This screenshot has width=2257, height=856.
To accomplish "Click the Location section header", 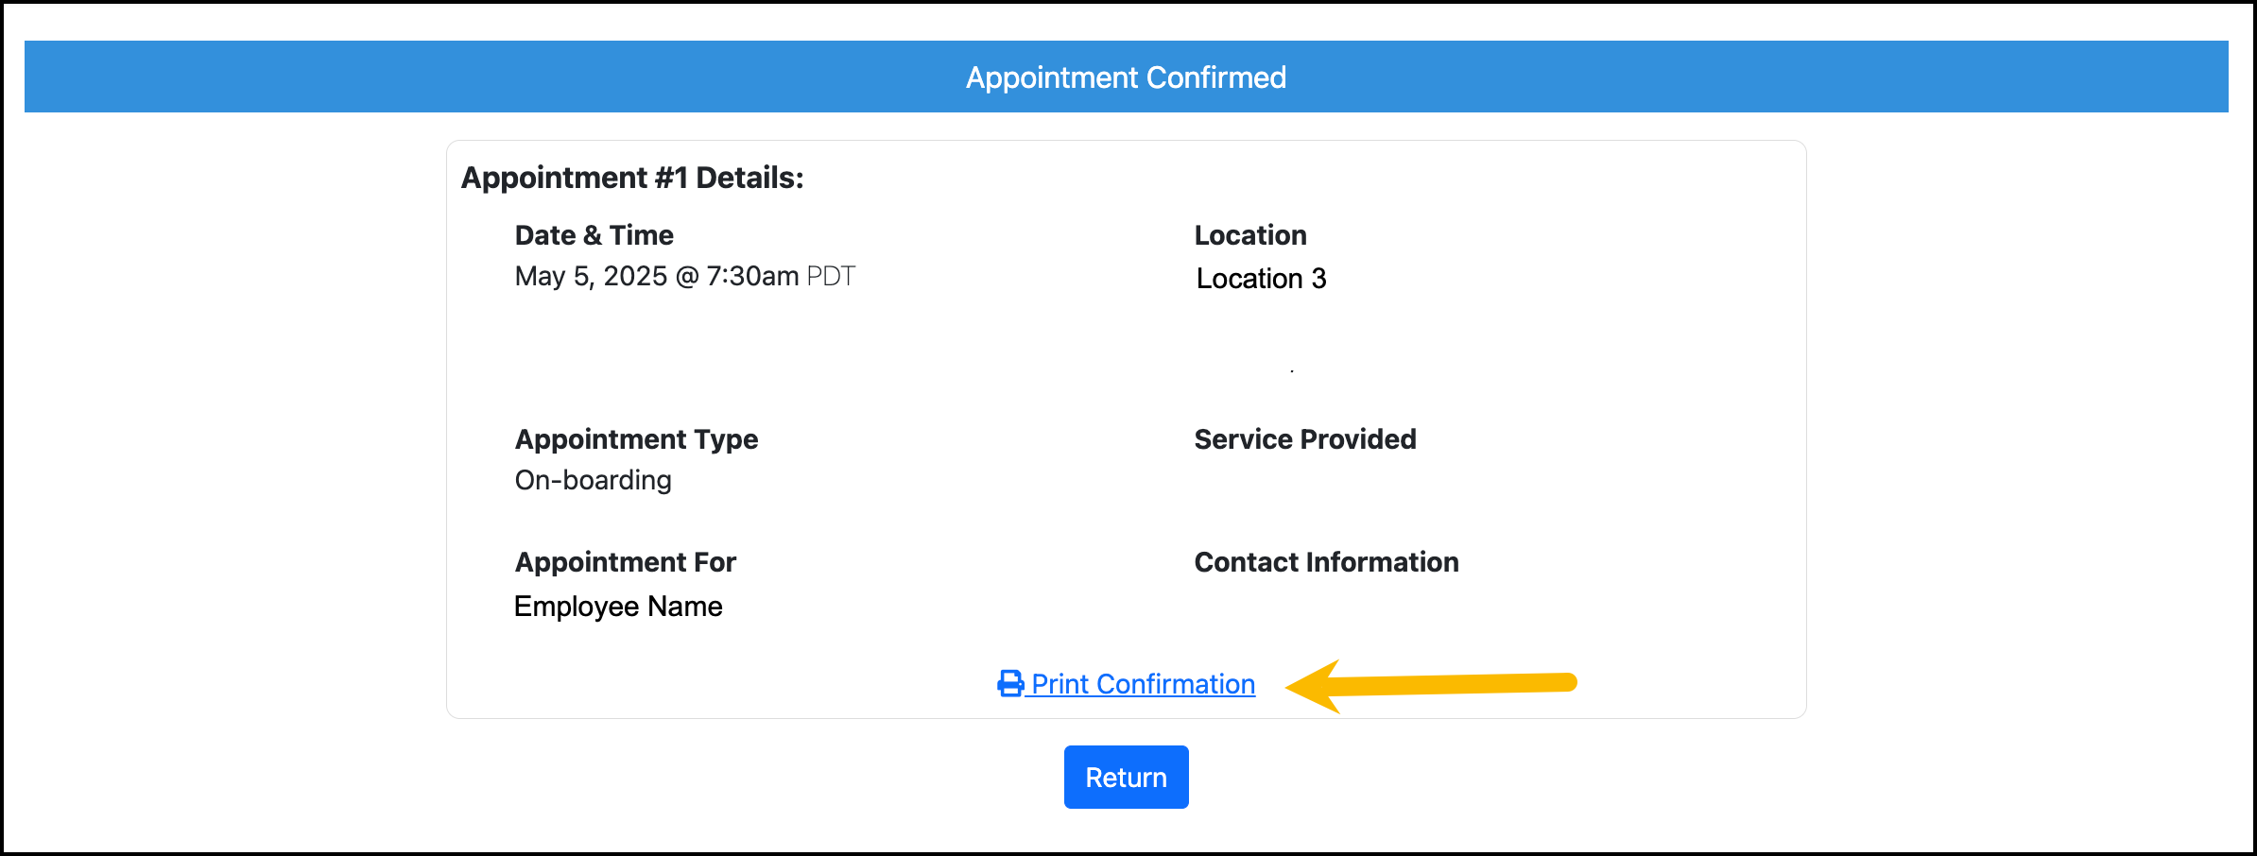I will [x=1250, y=235].
